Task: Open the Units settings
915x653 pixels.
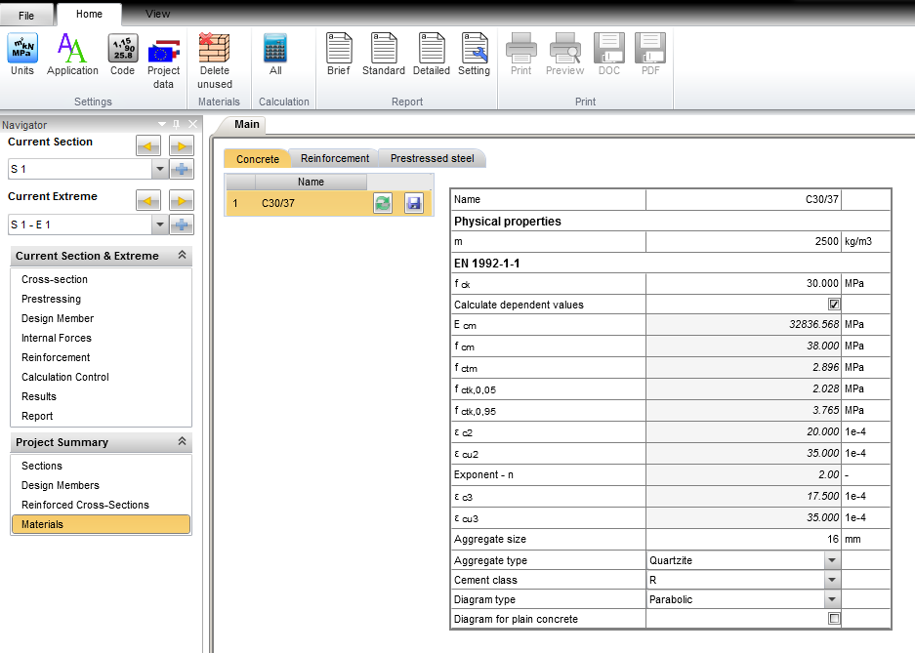Action: (x=21, y=54)
